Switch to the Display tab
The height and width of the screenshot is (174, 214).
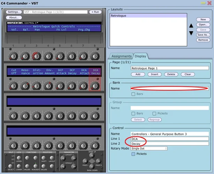click(x=140, y=56)
